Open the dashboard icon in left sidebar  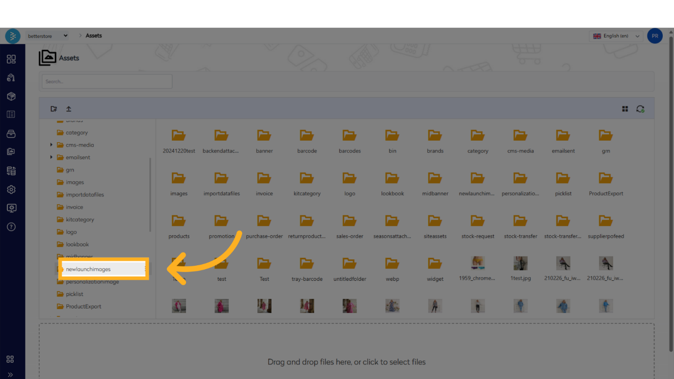(11, 59)
